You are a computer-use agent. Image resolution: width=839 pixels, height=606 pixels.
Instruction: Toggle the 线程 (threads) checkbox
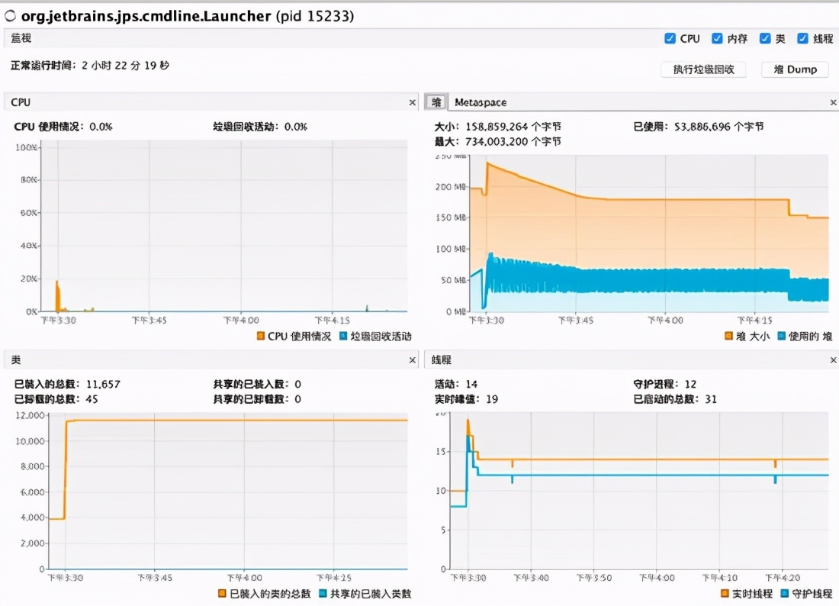[802, 39]
